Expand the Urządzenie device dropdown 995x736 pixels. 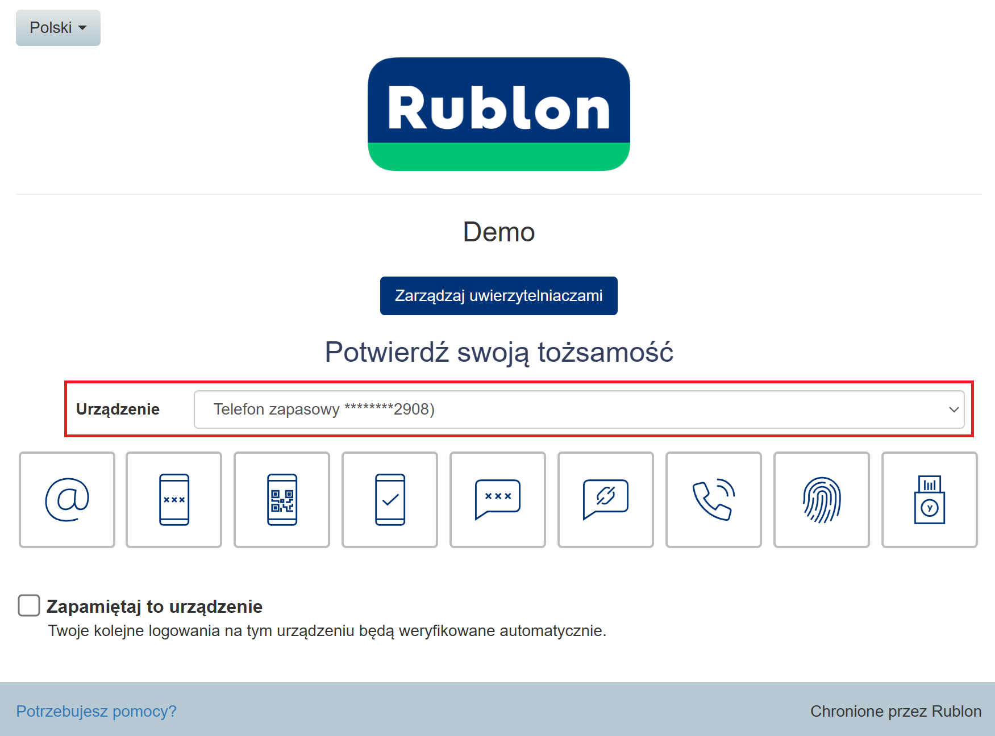coord(578,409)
